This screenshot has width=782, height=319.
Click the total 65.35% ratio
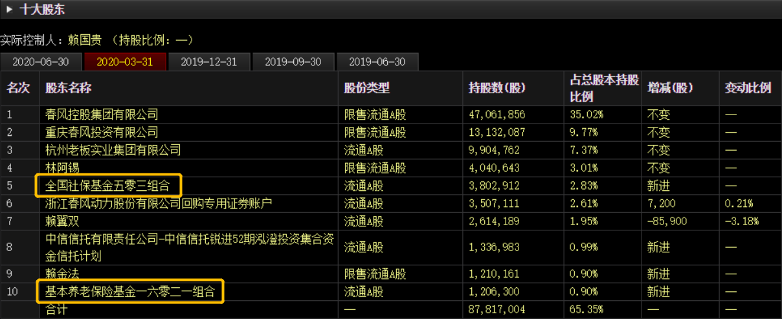[586, 310]
